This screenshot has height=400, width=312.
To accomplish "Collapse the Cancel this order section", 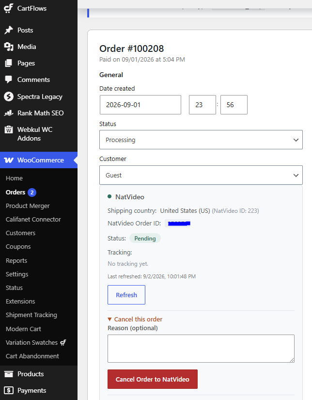I will tap(135, 319).
